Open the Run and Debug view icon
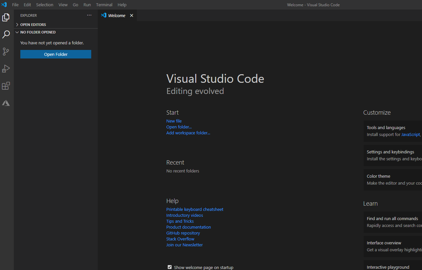Viewport: 422px width, 270px height. pos(6,69)
